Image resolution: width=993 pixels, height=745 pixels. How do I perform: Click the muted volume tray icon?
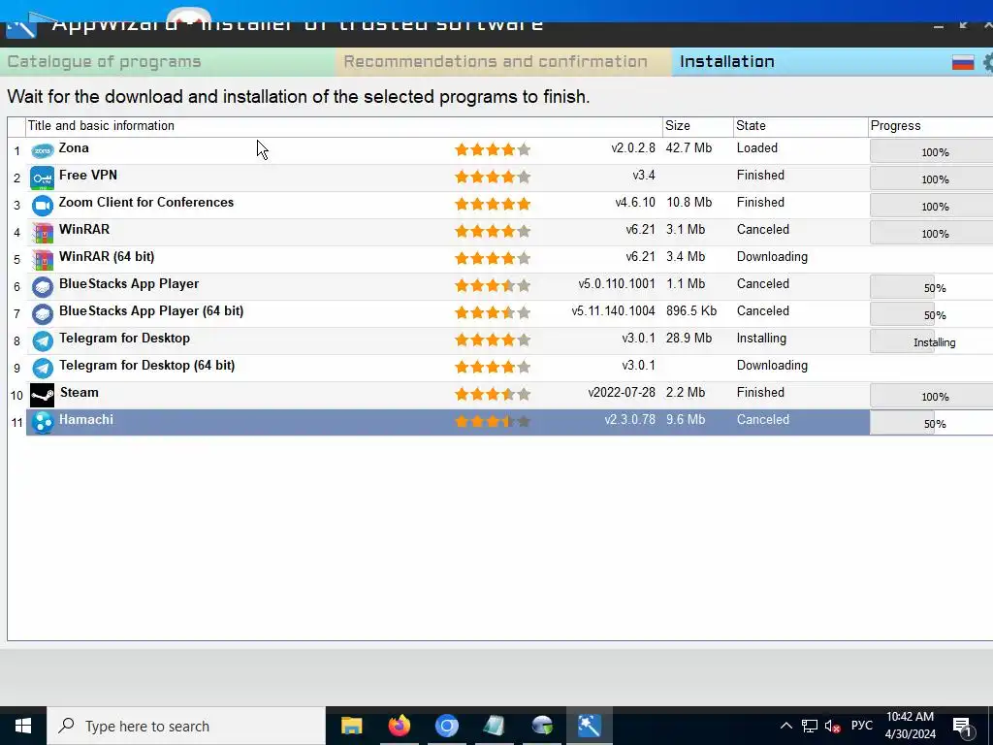(833, 727)
